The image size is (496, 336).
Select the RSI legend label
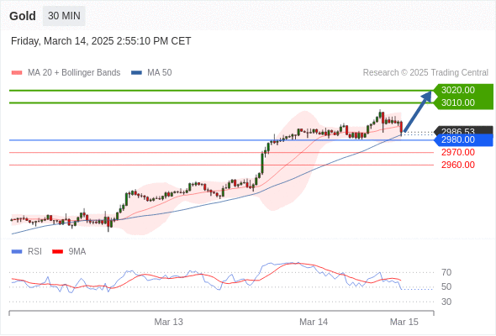tap(34, 252)
